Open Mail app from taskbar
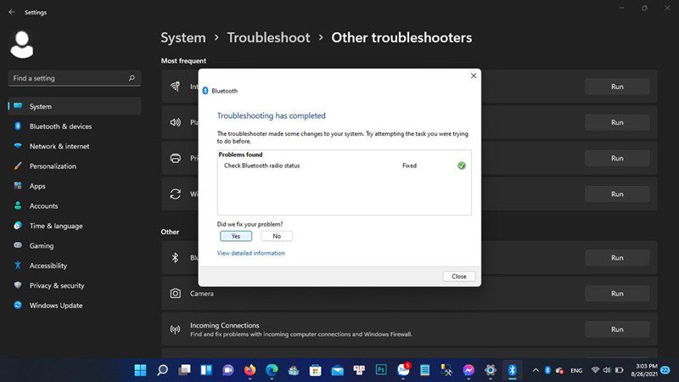This screenshot has height=382, width=679. coord(337,370)
